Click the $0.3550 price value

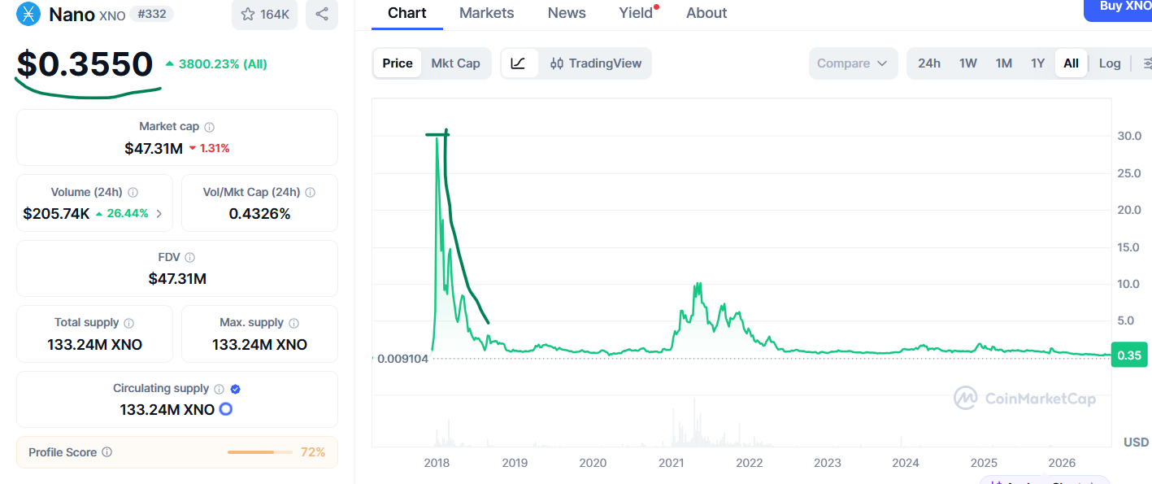(85, 64)
